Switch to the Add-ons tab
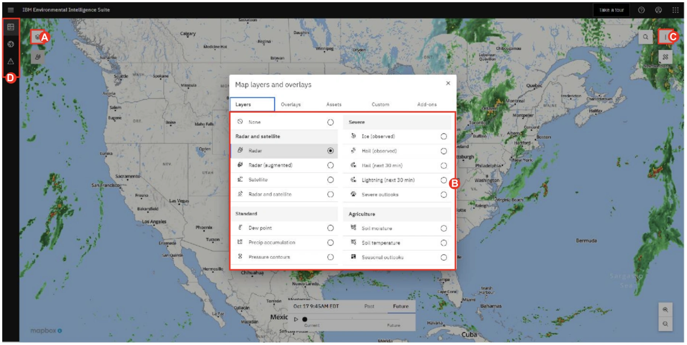 (x=427, y=104)
